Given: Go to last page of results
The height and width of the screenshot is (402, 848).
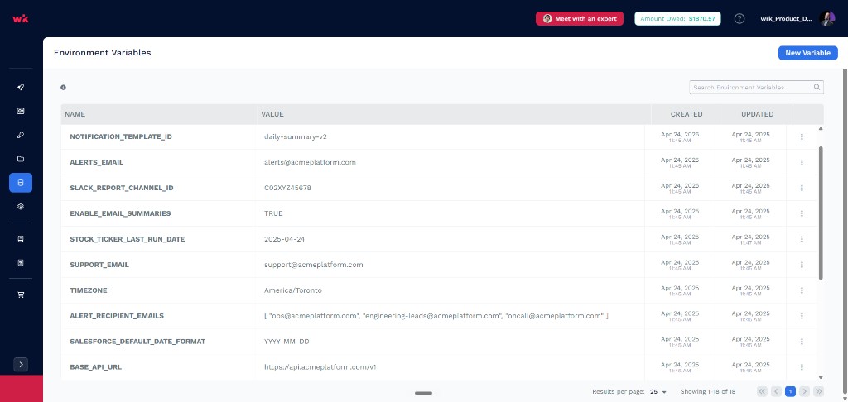Looking at the screenshot, I should pyautogui.click(x=818, y=392).
